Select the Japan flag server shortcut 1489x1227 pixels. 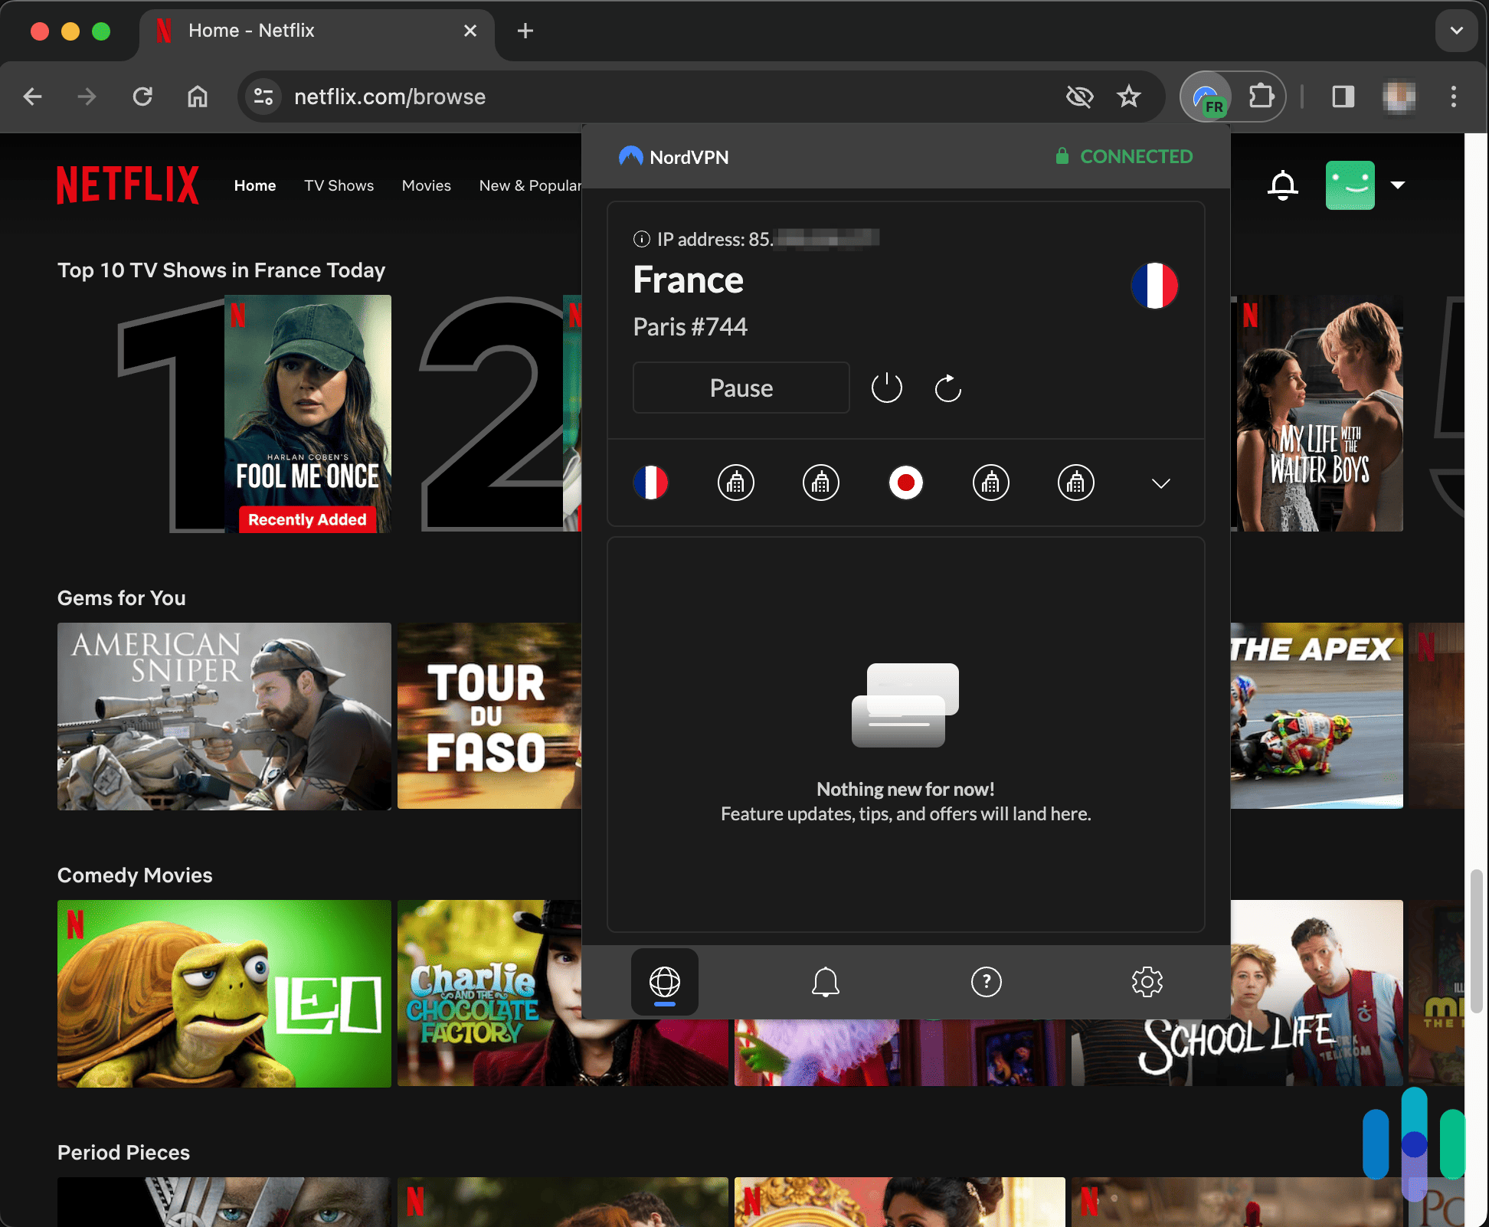[906, 483]
